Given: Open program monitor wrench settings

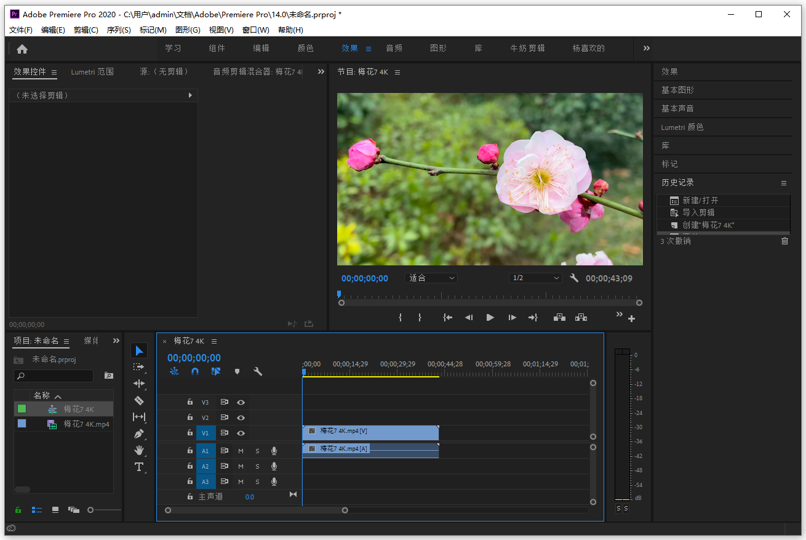Looking at the screenshot, I should (x=574, y=278).
